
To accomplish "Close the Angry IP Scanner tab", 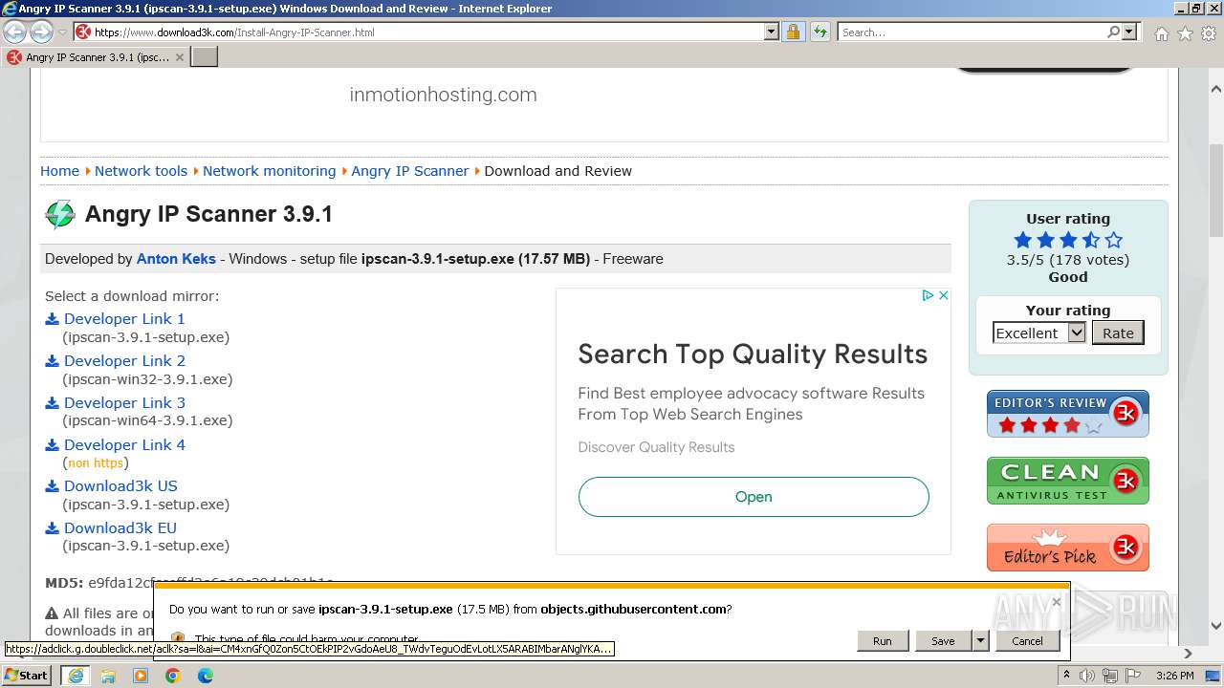I will pos(180,57).
